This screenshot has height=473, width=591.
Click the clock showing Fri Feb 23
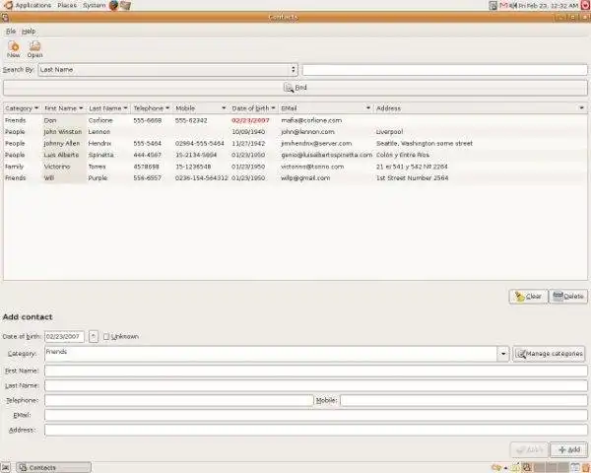[x=549, y=5]
